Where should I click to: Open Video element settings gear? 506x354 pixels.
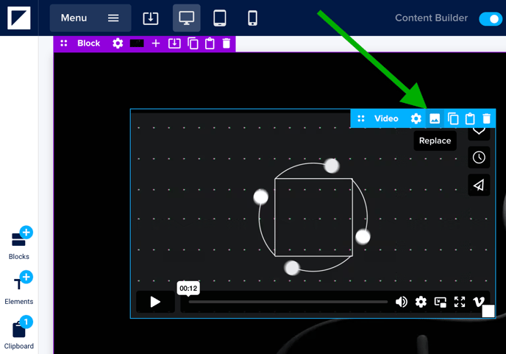click(416, 118)
